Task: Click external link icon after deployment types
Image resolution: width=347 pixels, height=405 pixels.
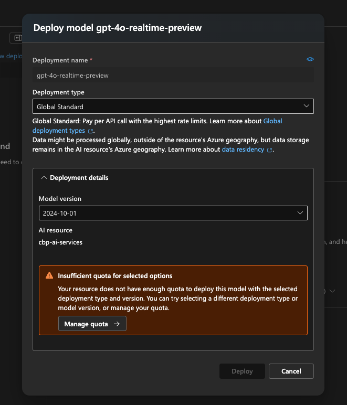Action: 90,131
